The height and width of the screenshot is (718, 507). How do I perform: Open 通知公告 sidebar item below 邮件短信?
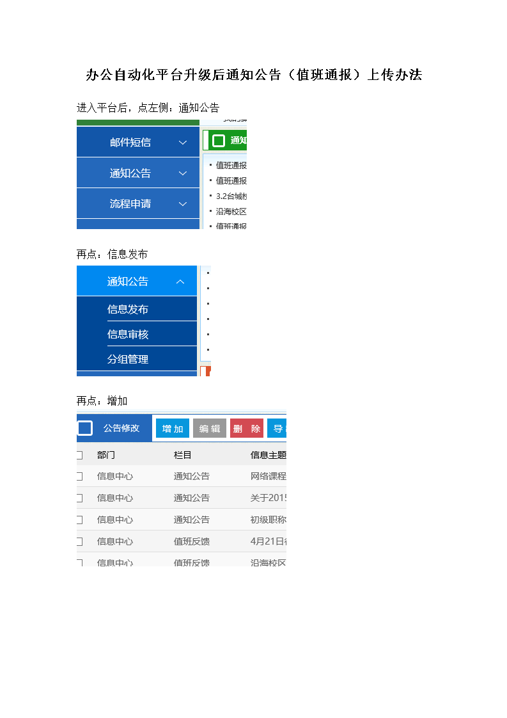(x=137, y=173)
